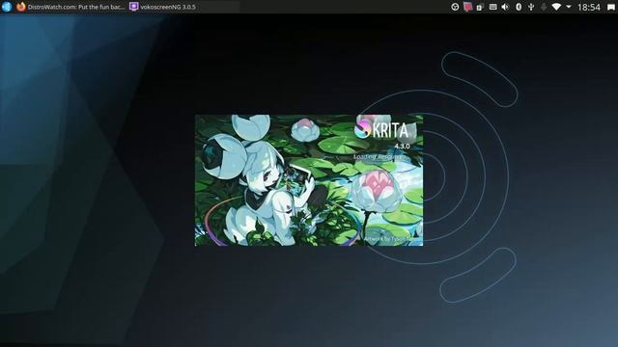This screenshot has height=347, width=618.
Task: Open the red screen recorder tray icon
Action: click(467, 7)
